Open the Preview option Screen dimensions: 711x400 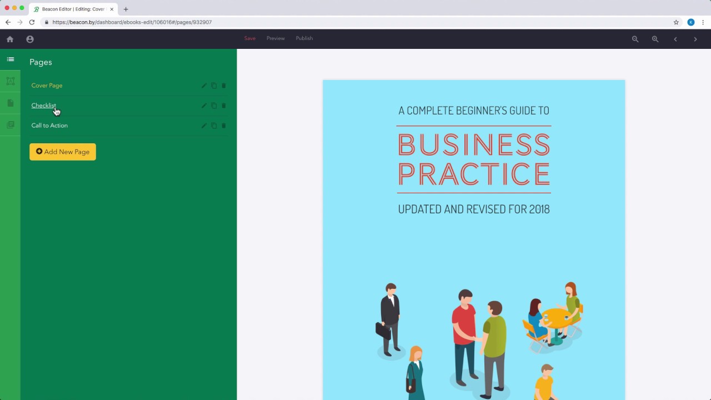[x=276, y=38]
